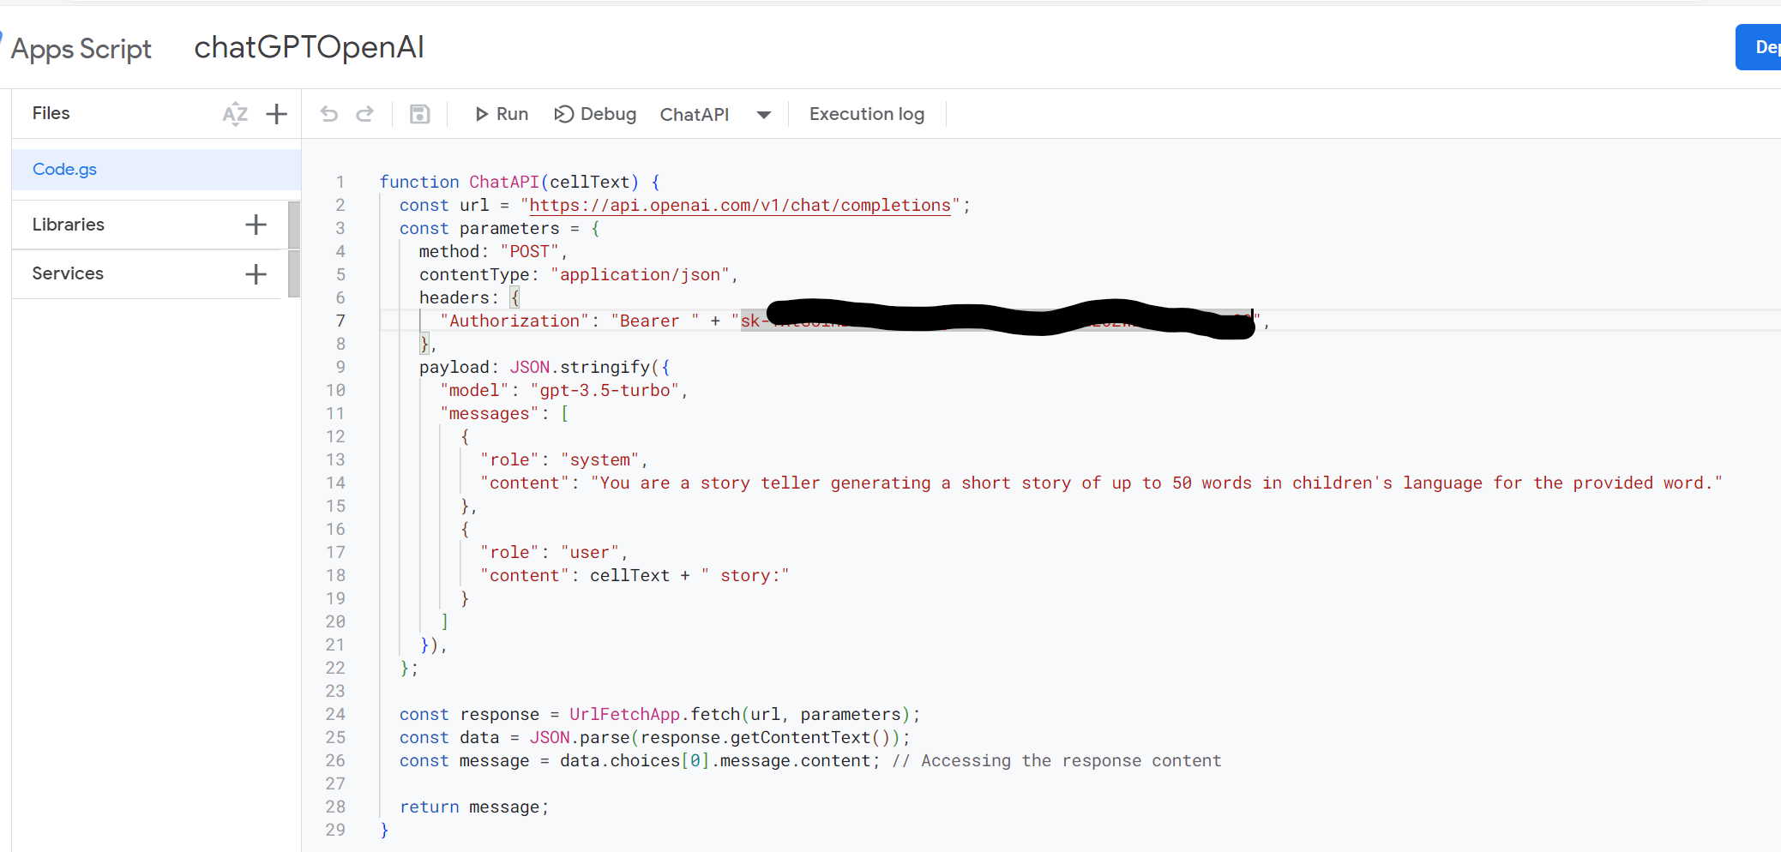
Task: Click the "user" role string
Action: (590, 552)
